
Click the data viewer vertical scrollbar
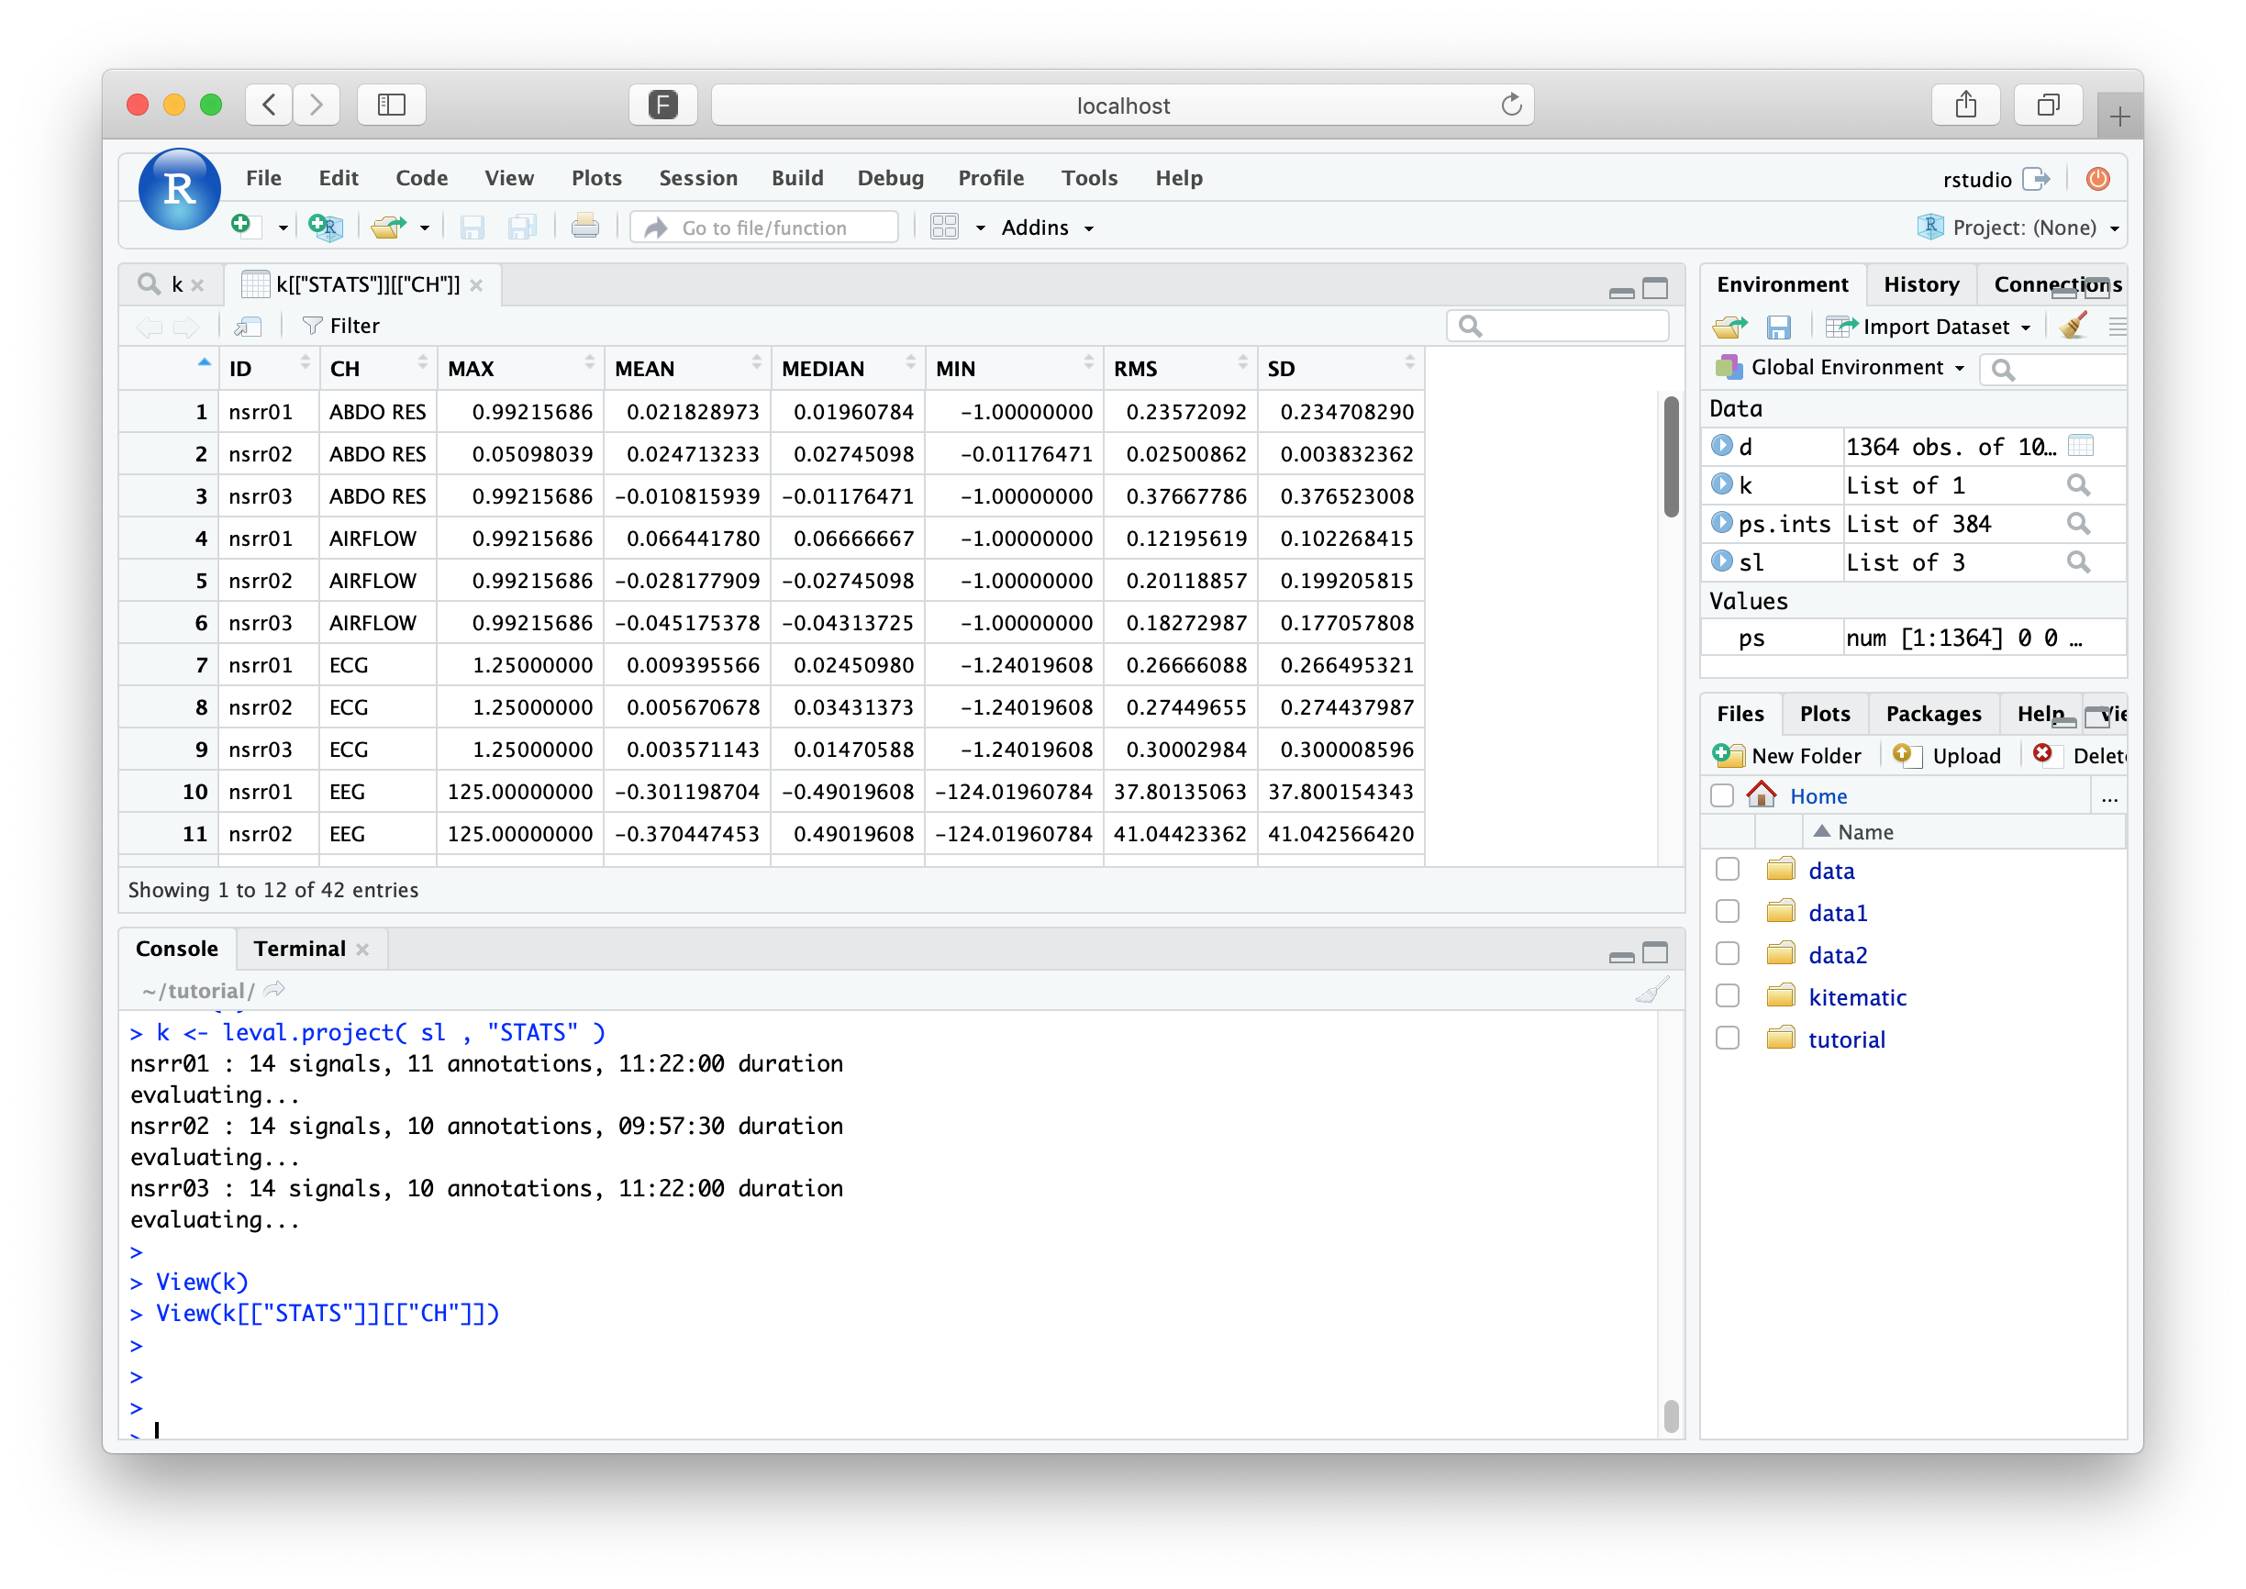(x=1671, y=456)
